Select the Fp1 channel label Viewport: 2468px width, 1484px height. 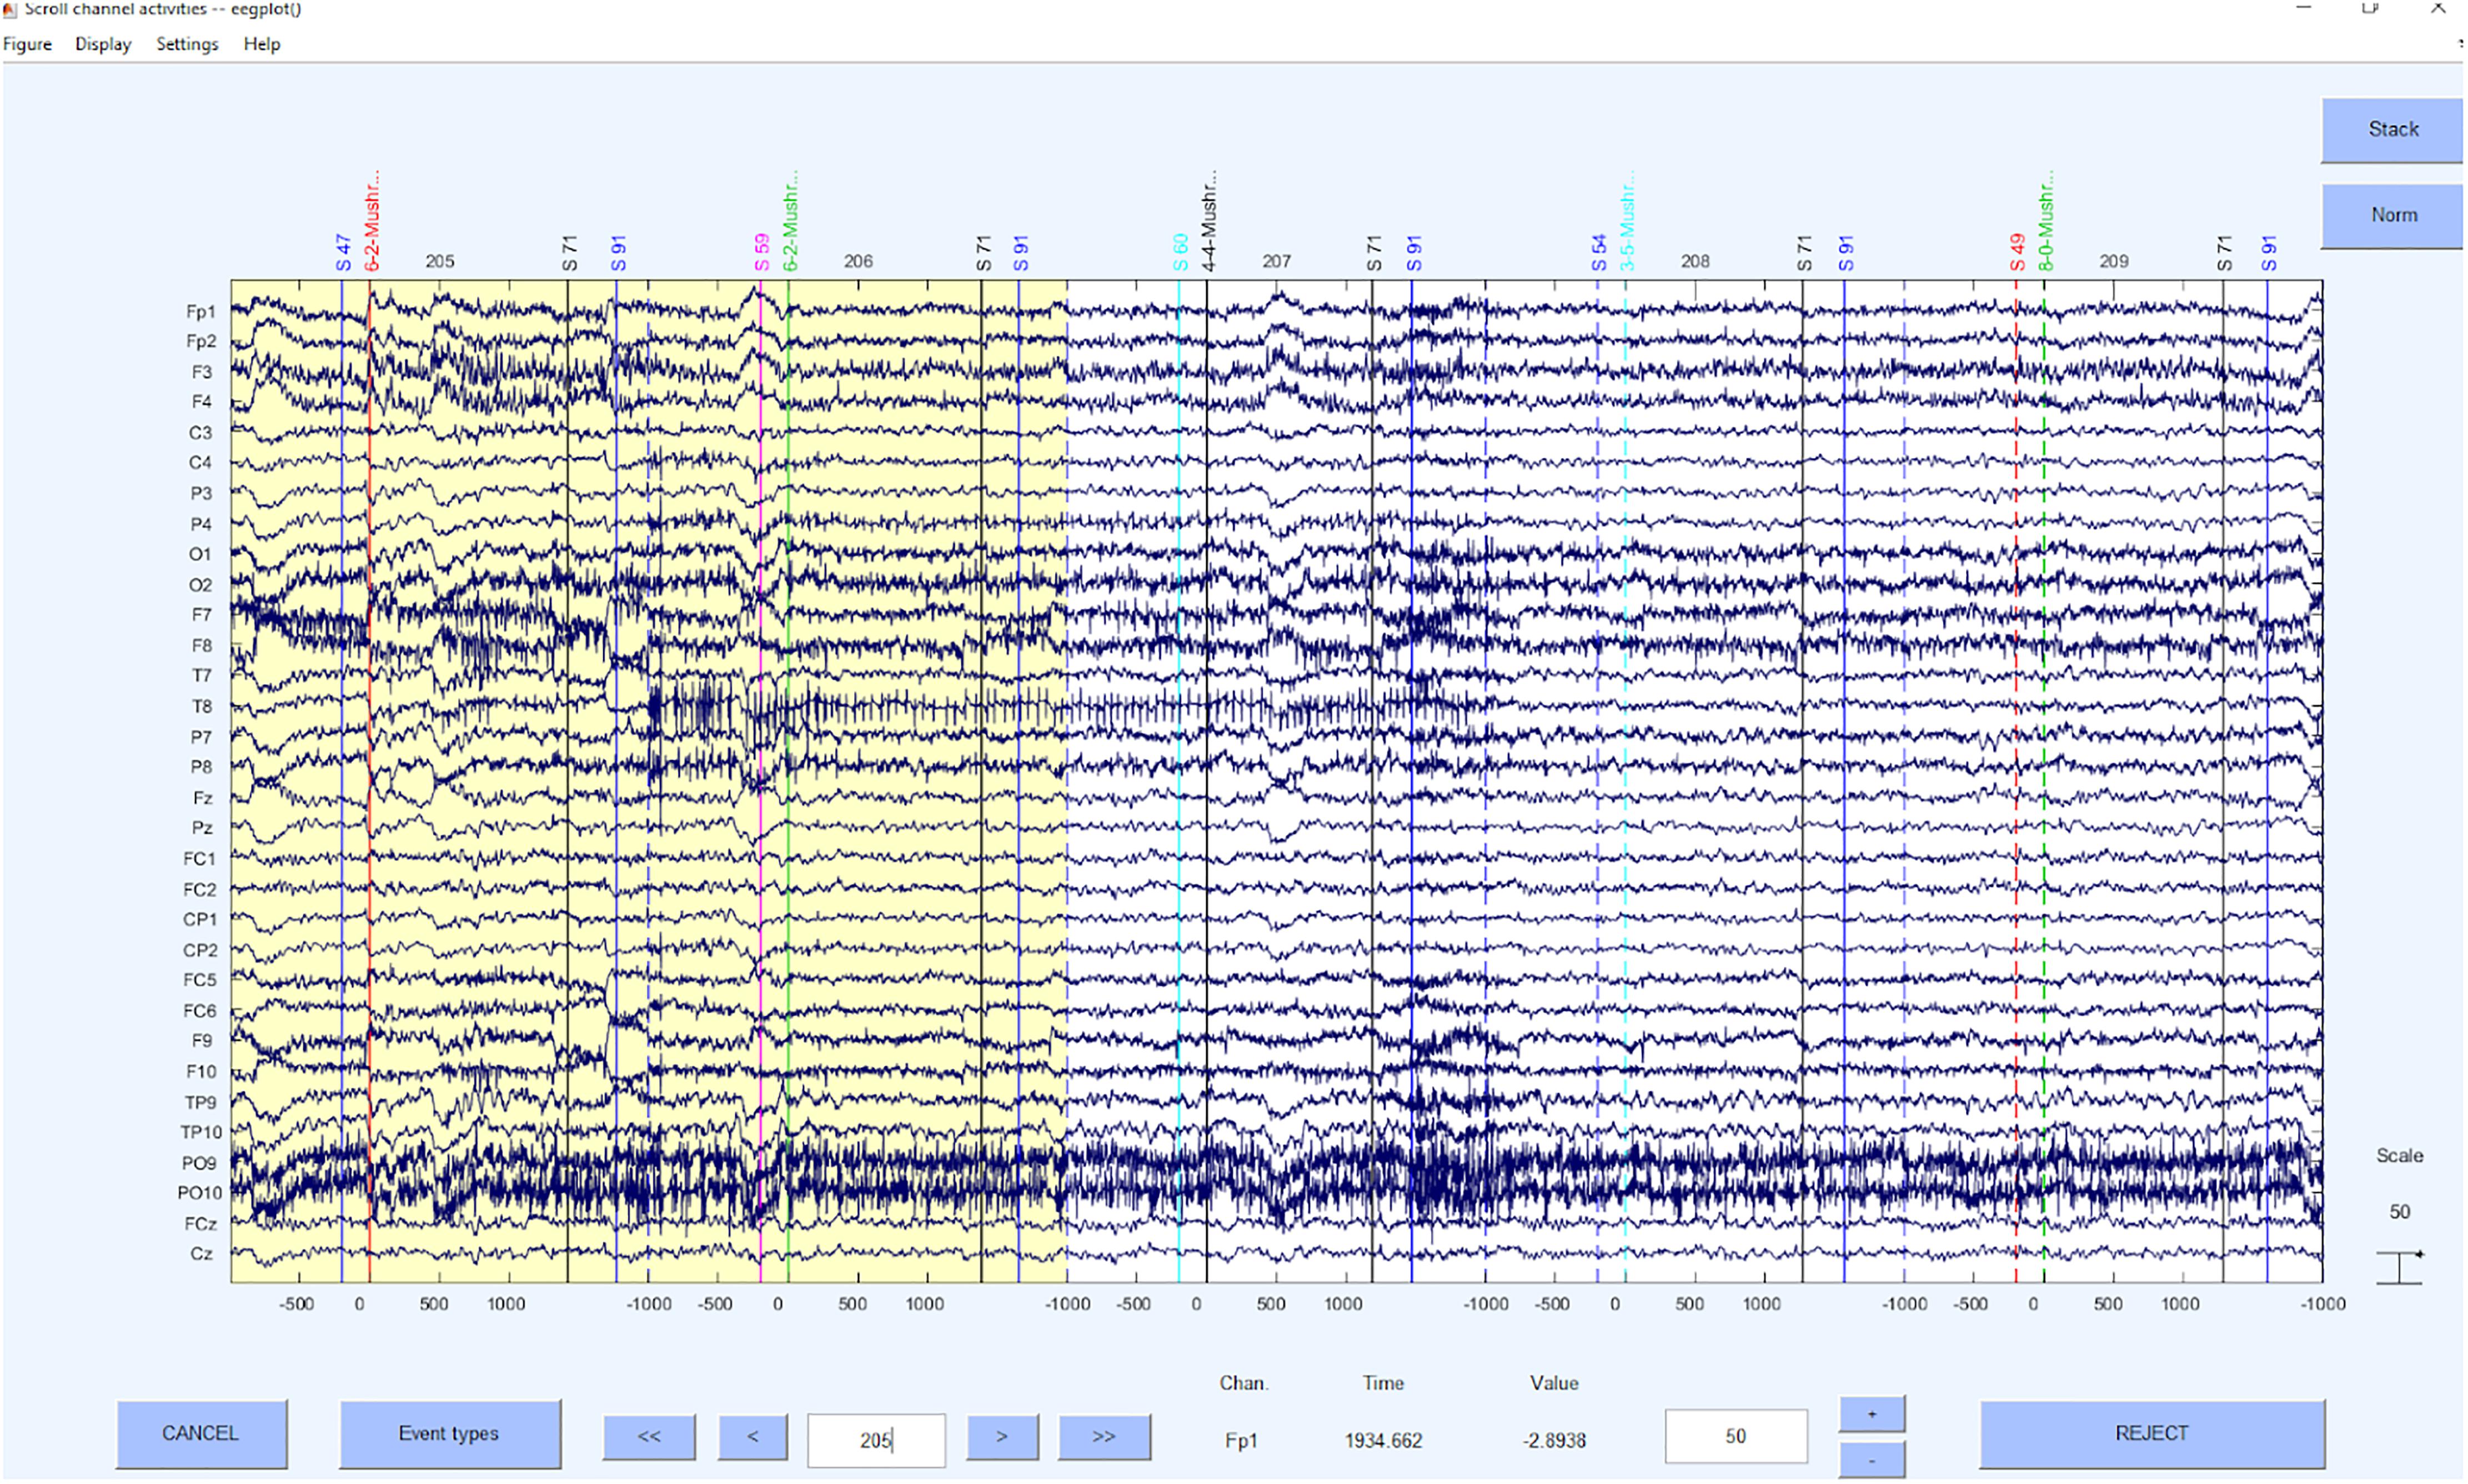[201, 312]
